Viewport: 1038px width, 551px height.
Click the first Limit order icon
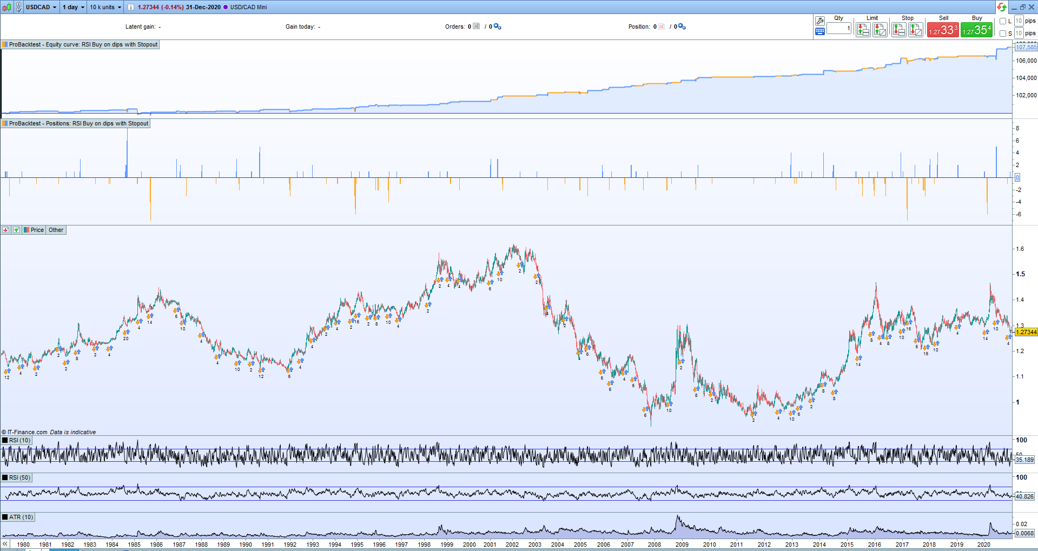[x=863, y=30]
